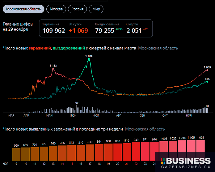Click the orange word заражений in chart title
Screen dimensions: 215x172
40,48
